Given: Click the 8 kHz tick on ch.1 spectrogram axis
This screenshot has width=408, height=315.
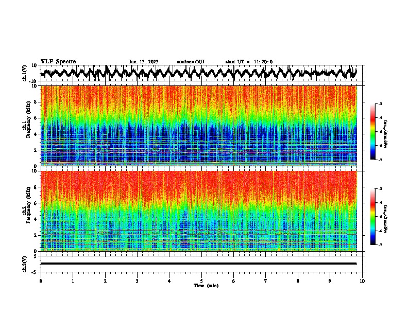Looking at the screenshot, I should (36, 102).
